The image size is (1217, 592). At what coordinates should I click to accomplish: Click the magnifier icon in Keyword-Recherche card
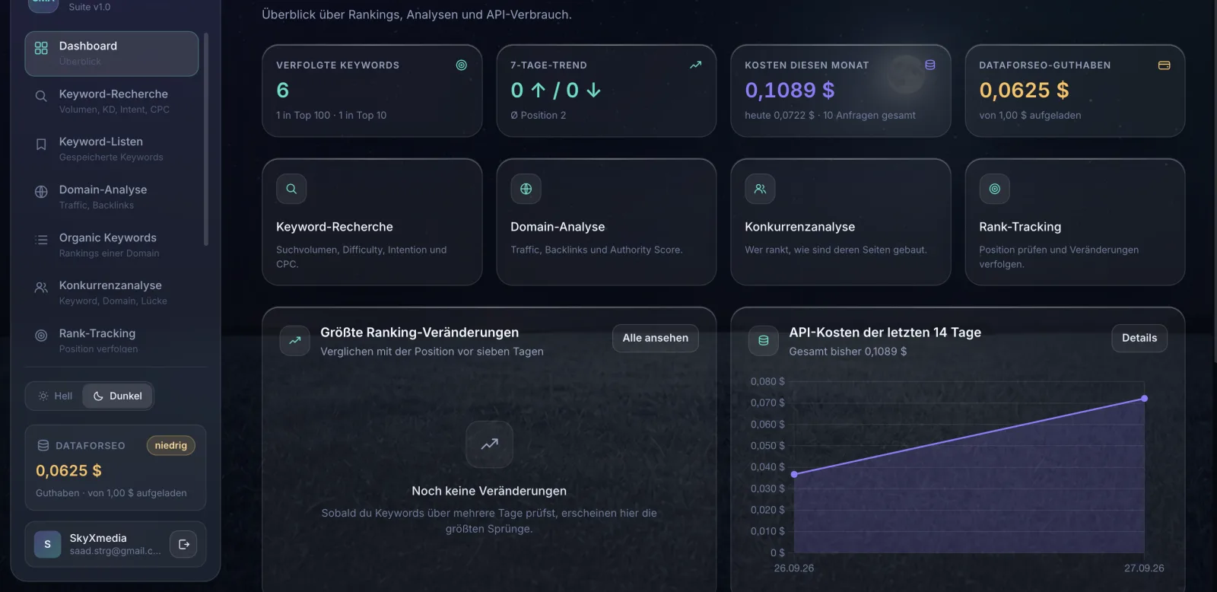(x=291, y=189)
